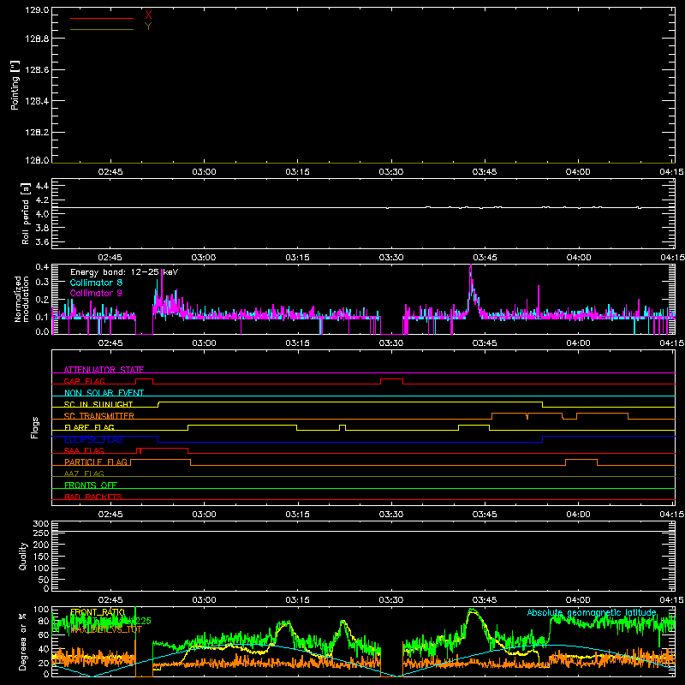Viewport: 685px width, 685px height.
Task: Click the 128.2 tick label on Pointing axis
Action: point(37,133)
